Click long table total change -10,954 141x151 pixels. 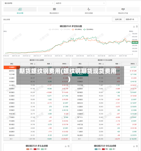coord(49,139)
